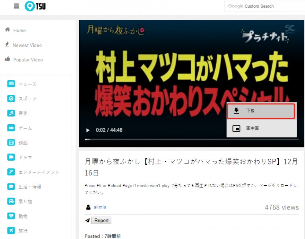305x239 pixels.
Task: Click the スポーツ soccer ball icon
Action: pyautogui.click(x=11, y=98)
